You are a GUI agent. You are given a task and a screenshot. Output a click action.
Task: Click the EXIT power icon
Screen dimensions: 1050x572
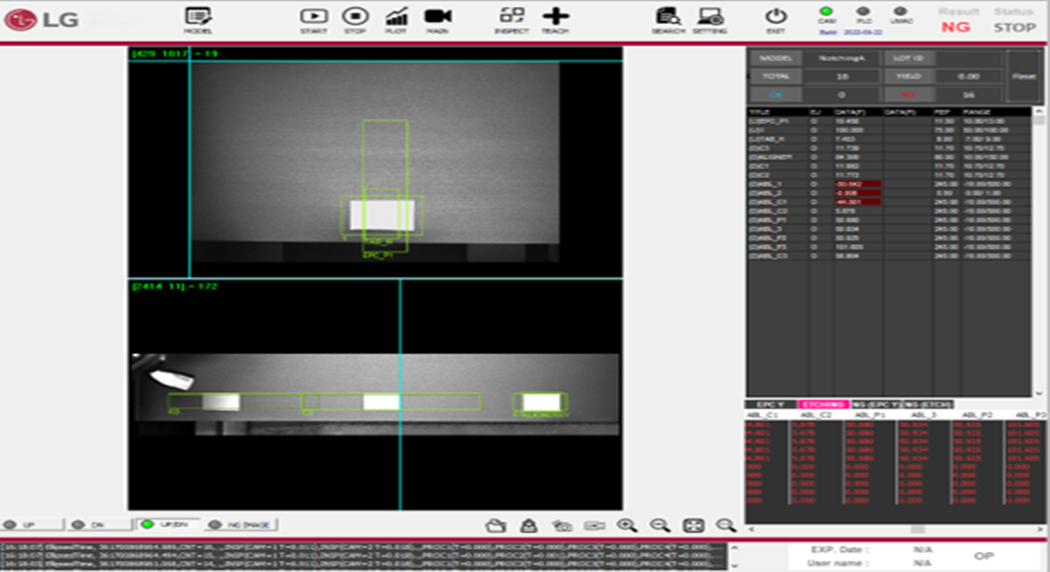pos(775,17)
